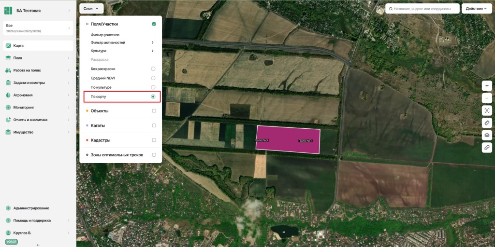
Task: Click the Поля layers icon in sidebar
Action: coord(8,58)
